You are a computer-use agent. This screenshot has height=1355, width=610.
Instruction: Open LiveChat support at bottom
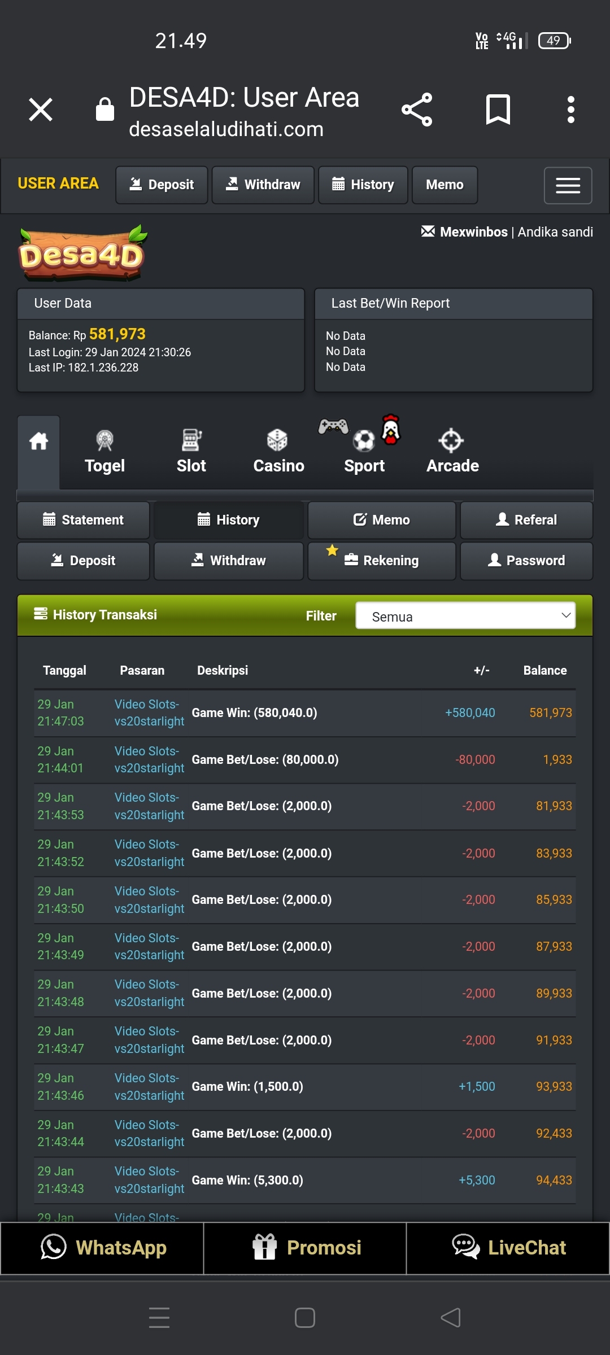(508, 1248)
